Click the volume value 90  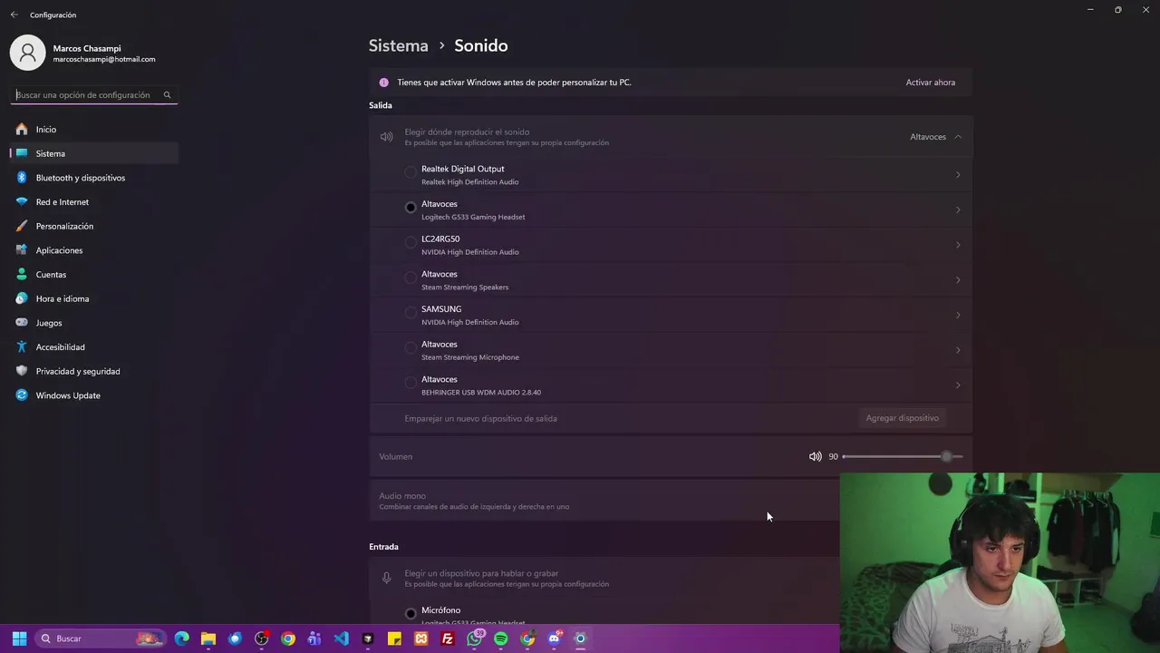833,457
